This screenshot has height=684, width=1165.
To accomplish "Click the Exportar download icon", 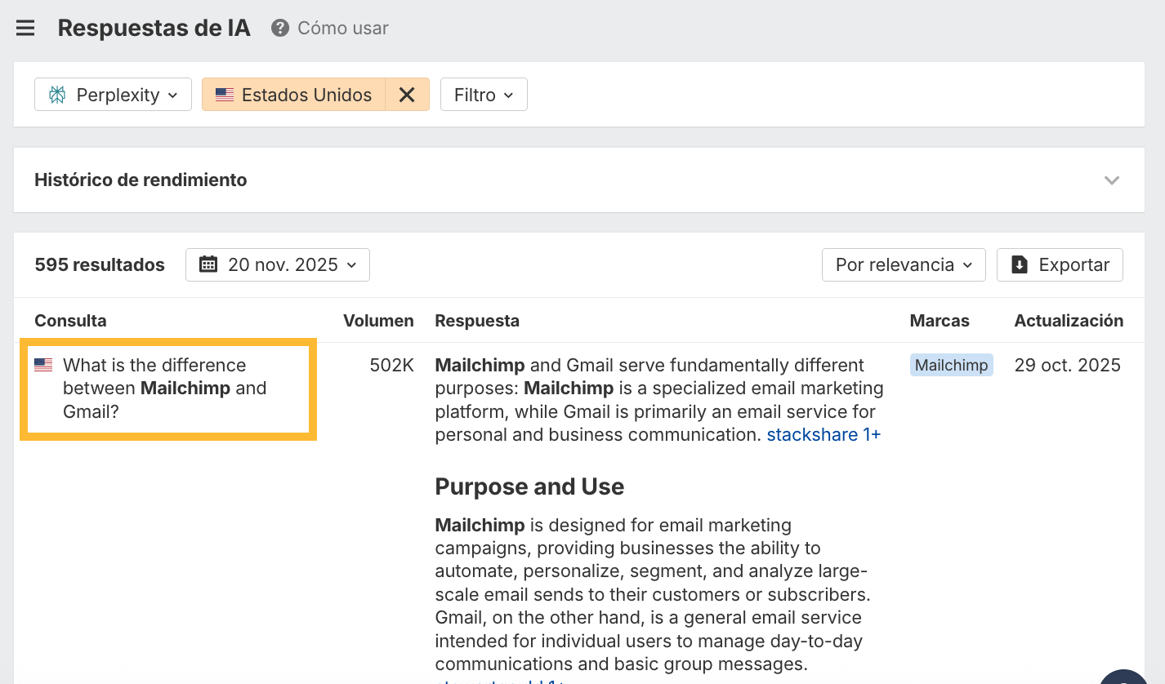I will pos(1019,264).
